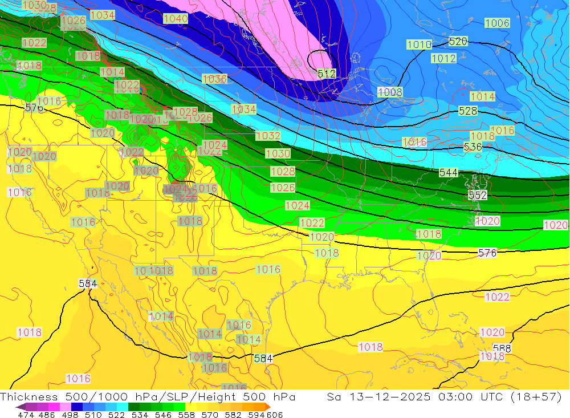Click the '528' height contour label

pos(468,111)
